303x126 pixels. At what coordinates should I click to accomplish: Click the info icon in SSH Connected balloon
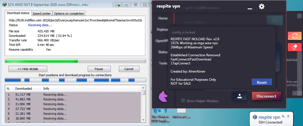(255, 117)
